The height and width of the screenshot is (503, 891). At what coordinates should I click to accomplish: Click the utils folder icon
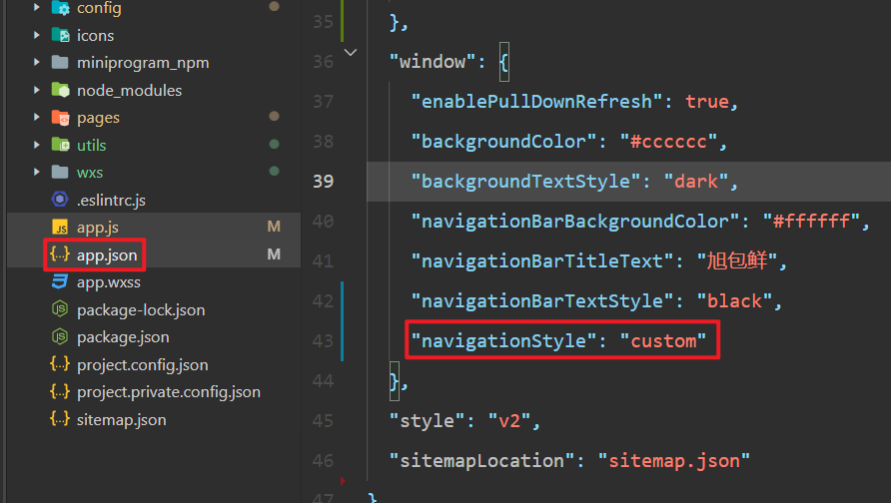point(60,145)
